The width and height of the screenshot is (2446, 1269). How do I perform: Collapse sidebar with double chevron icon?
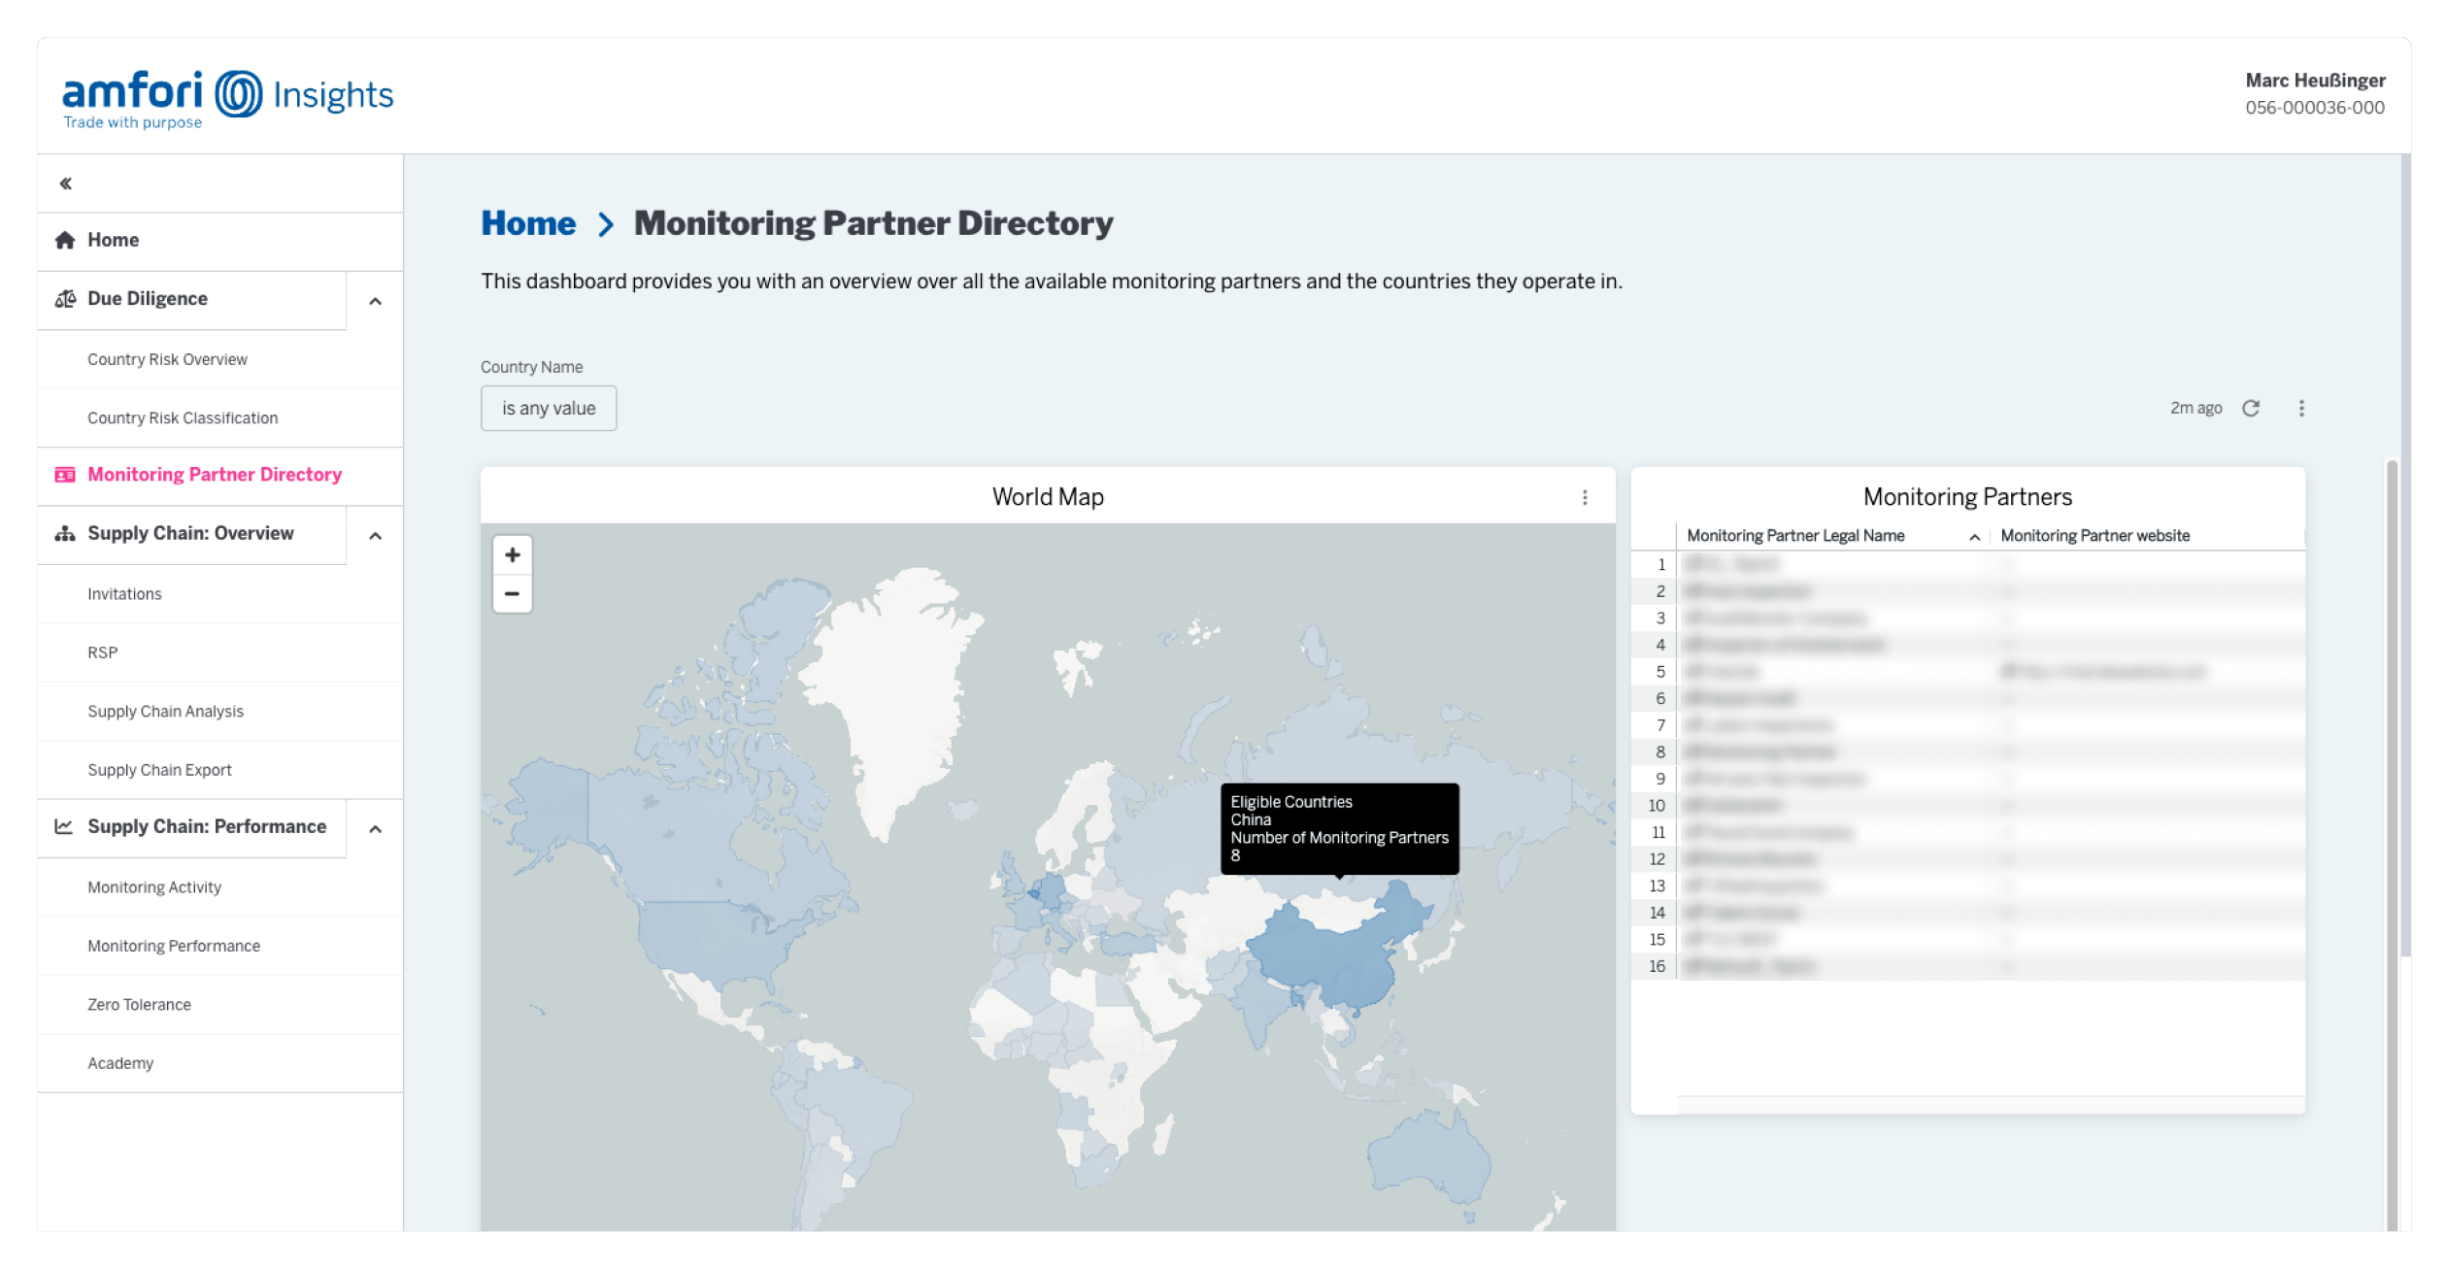coord(65,184)
